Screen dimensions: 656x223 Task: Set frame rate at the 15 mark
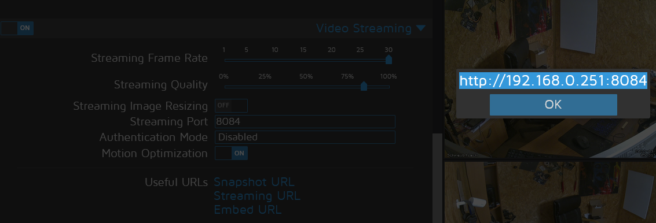(303, 60)
